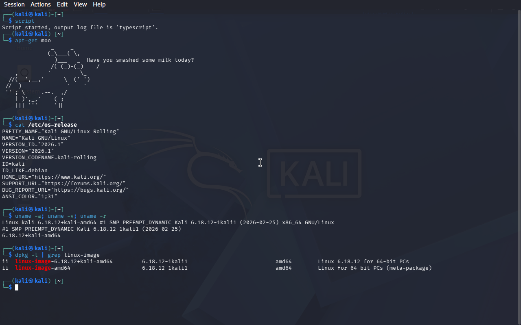
Task: Click the PRETTY_NAME Kali GNU/Linux Rolling line
Action: (61, 132)
